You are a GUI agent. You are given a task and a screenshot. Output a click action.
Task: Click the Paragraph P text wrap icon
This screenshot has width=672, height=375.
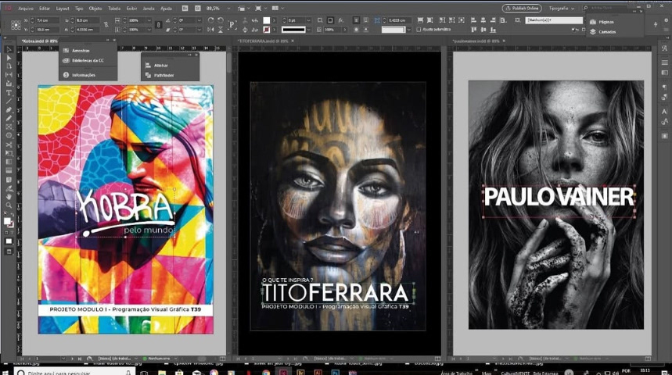point(232,24)
